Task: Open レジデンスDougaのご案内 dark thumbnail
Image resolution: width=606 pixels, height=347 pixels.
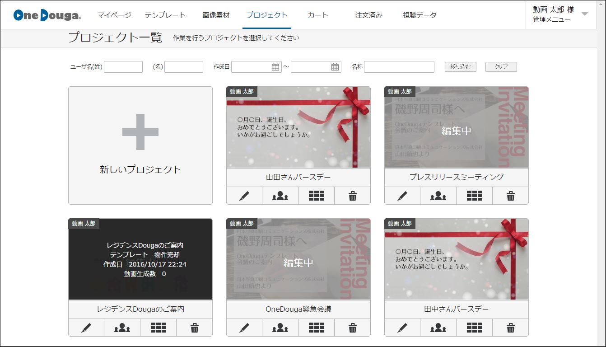Action: [x=140, y=259]
